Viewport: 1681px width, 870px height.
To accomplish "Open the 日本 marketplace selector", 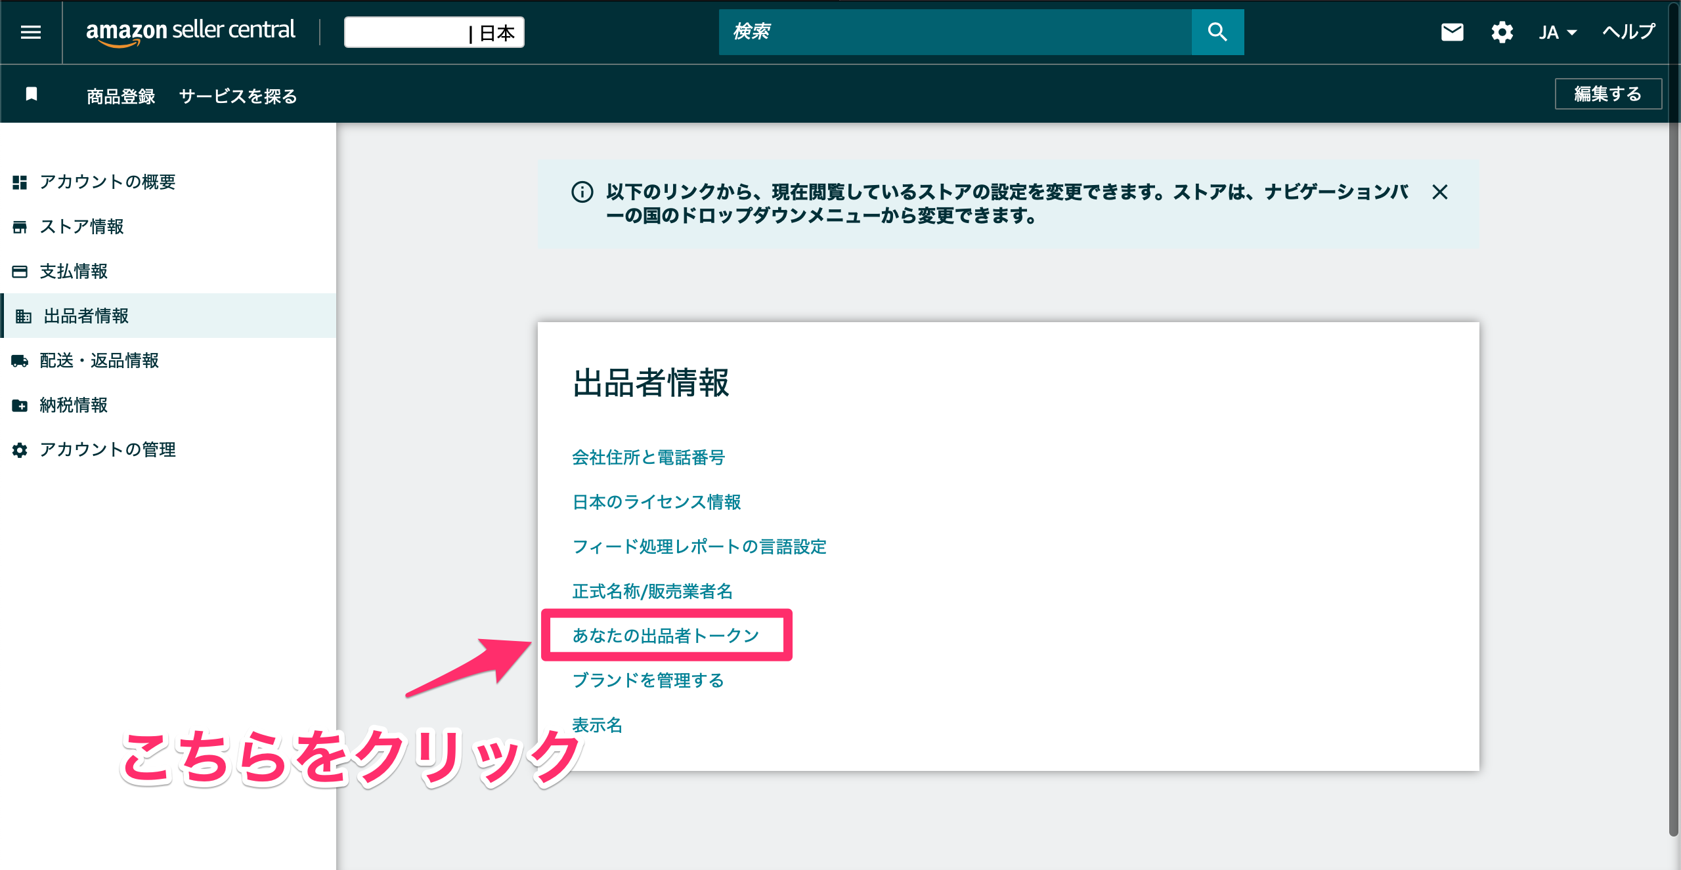I will [433, 31].
